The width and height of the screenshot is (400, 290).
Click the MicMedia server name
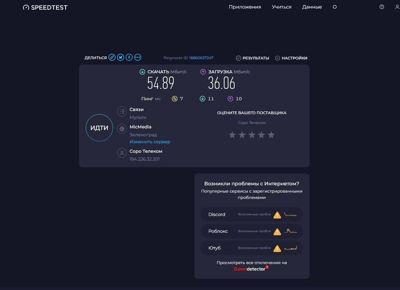click(x=141, y=126)
